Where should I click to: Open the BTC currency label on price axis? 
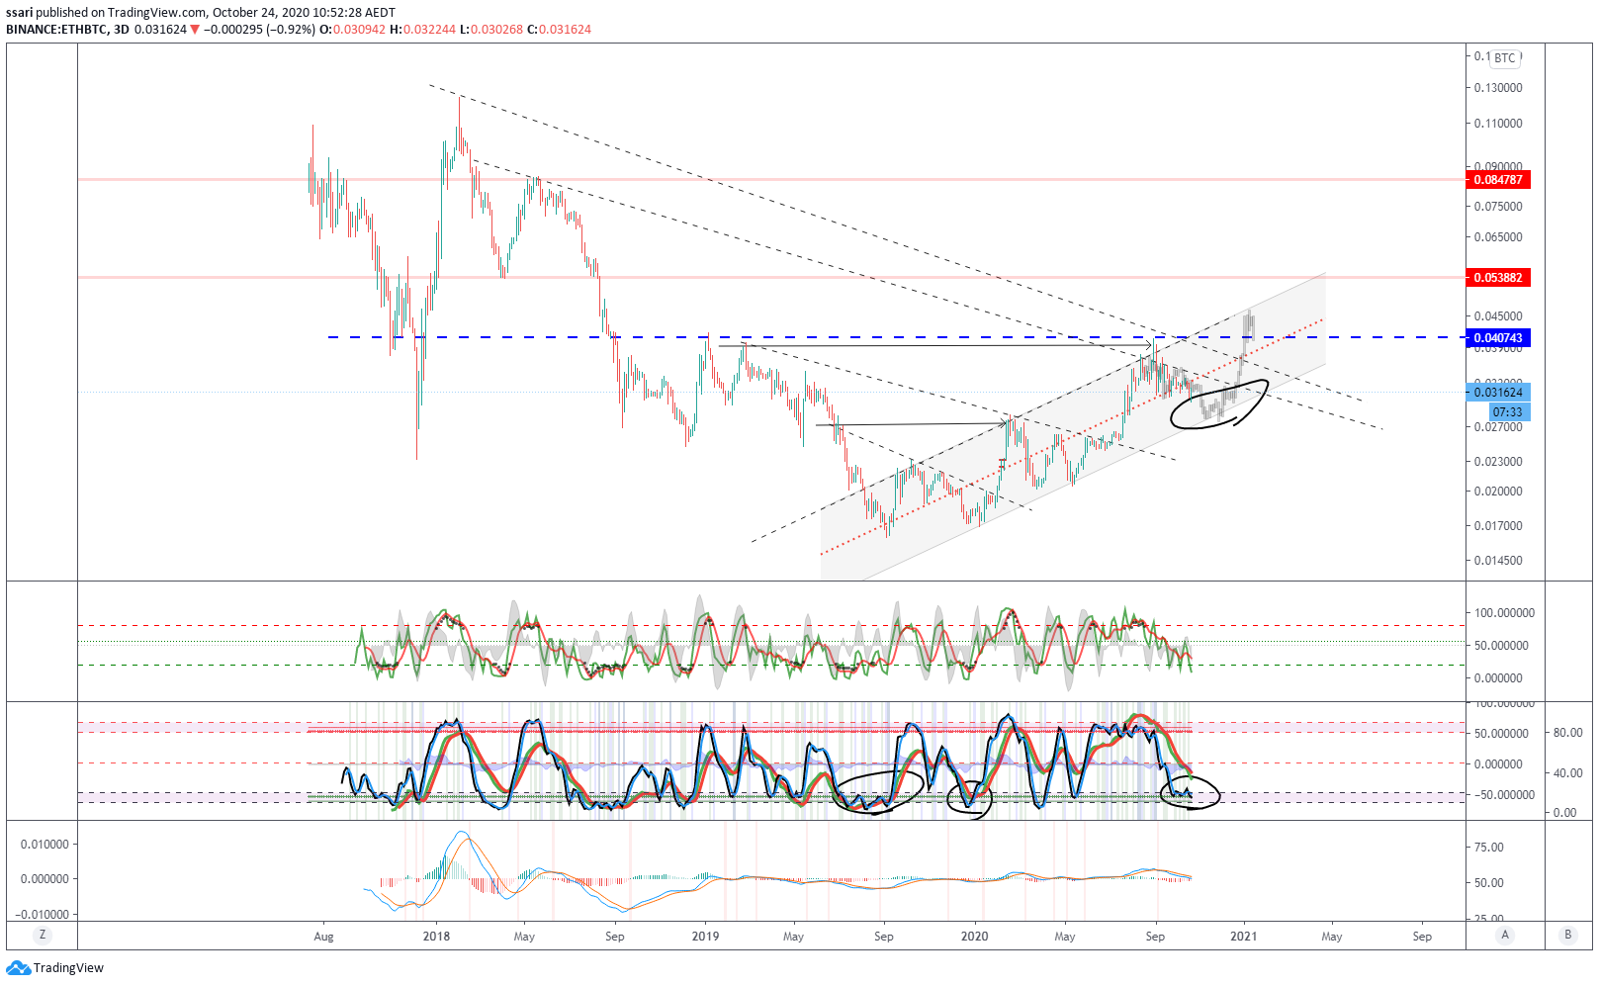click(x=1504, y=58)
